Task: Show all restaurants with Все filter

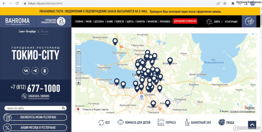Action: point(104,123)
